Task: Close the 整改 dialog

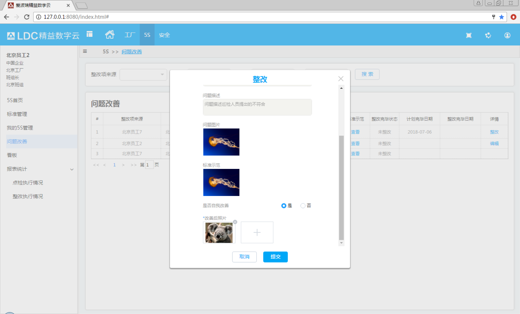Action: tap(341, 79)
